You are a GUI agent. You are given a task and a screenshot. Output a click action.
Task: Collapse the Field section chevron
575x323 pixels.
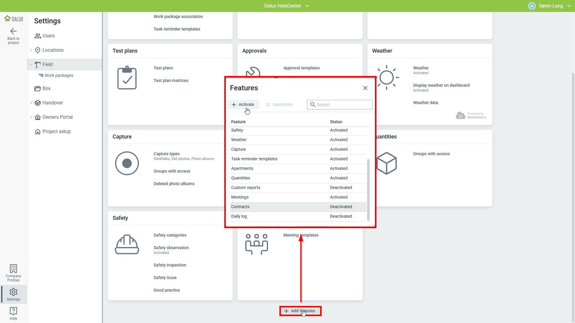click(x=31, y=65)
